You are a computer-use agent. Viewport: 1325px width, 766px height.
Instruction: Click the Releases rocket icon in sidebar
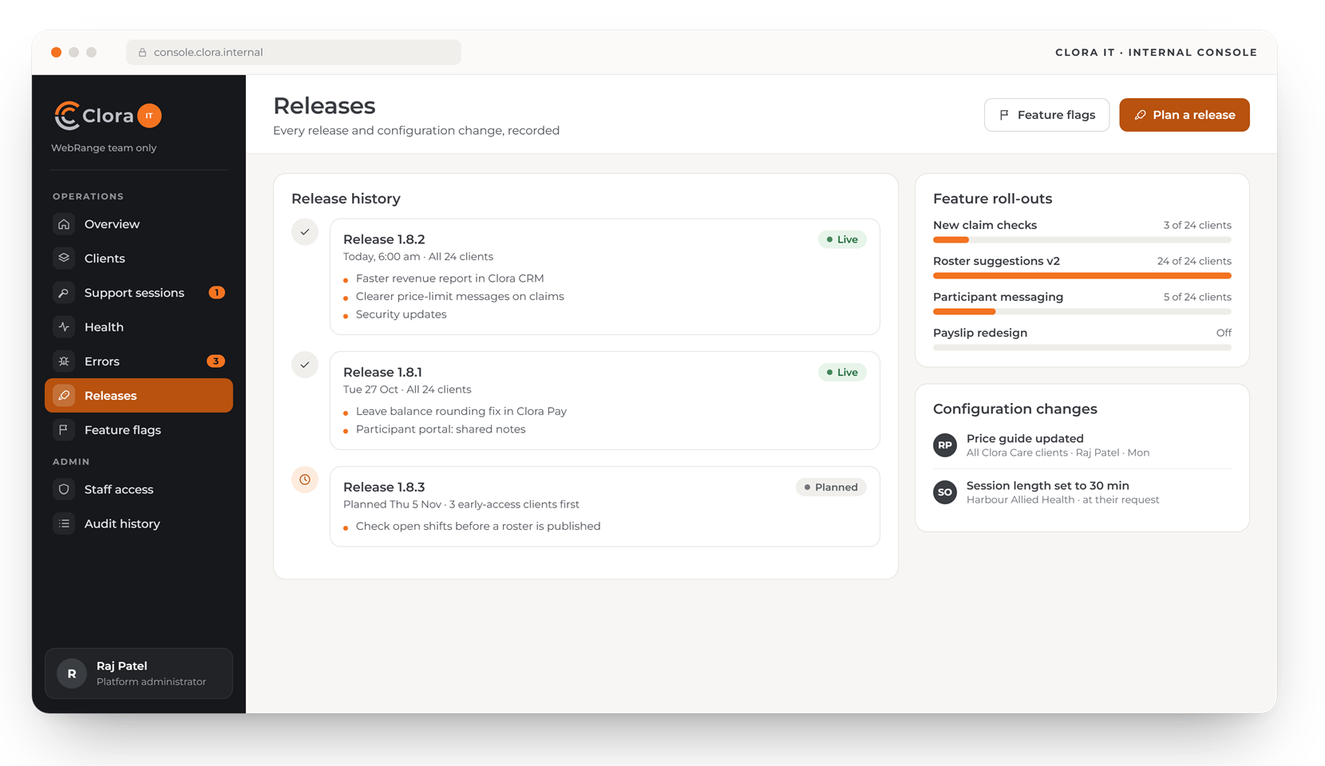[64, 396]
